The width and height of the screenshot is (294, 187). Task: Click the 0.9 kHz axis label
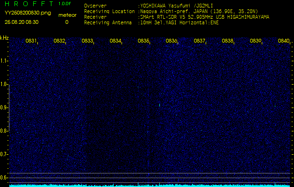tap(4, 108)
